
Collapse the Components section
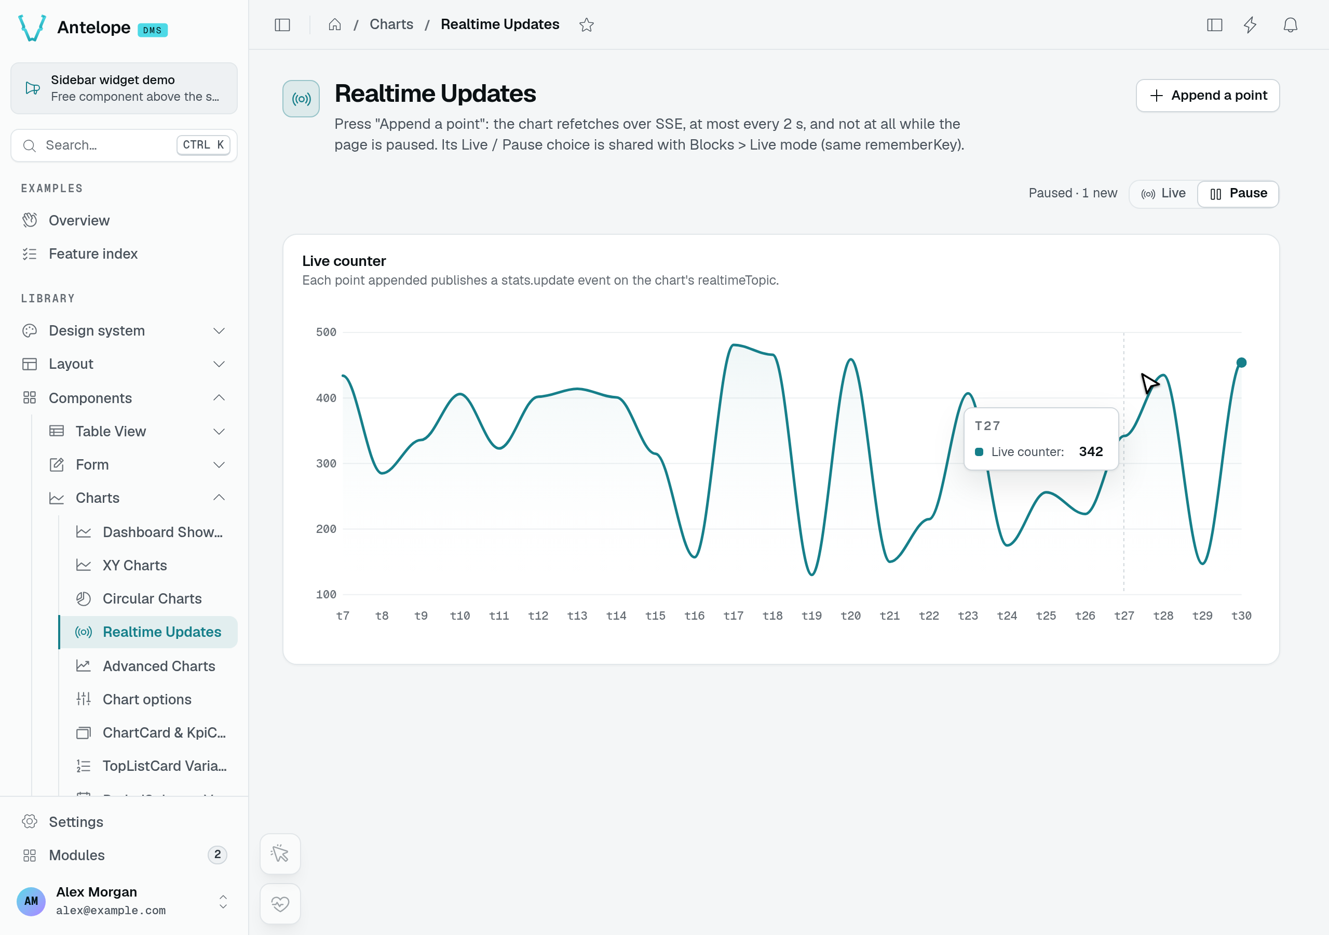(x=124, y=397)
